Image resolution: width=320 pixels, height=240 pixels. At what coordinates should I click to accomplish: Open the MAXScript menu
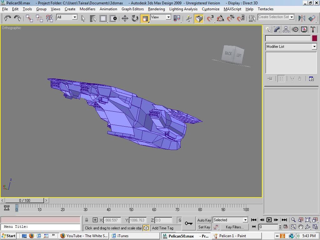[232, 9]
